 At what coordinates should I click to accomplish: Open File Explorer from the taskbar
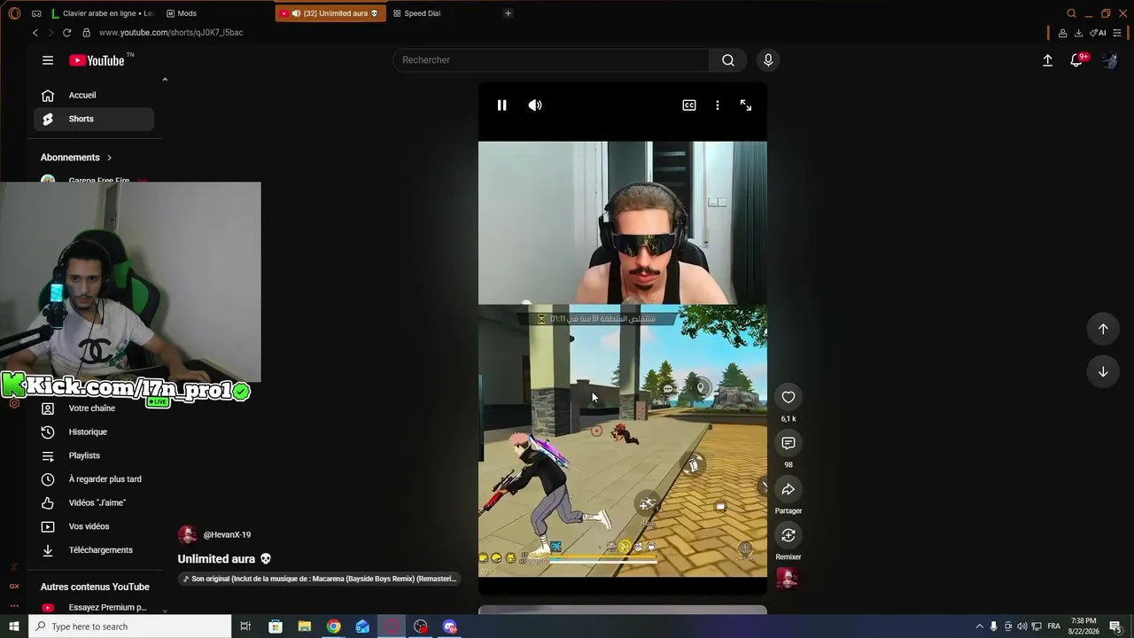click(304, 626)
